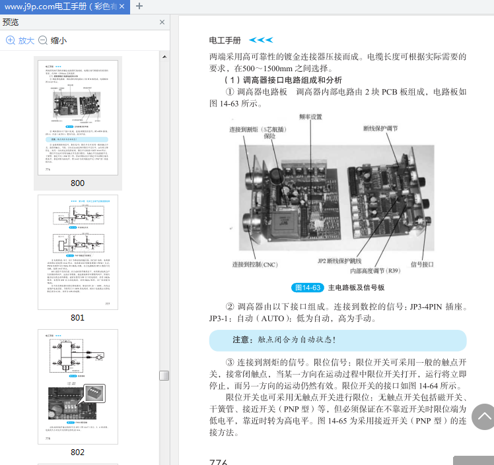This screenshot has height=465, width=494.
Task: Select page thumbnail 801
Action: 78,253
